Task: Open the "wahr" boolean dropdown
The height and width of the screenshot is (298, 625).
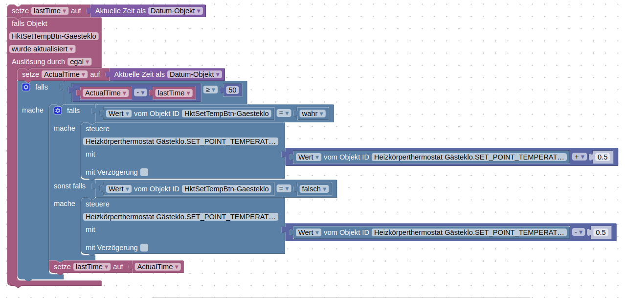Action: pos(313,114)
